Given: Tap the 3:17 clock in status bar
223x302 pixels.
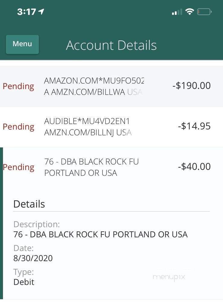Looking at the screenshot, I should (x=27, y=12).
